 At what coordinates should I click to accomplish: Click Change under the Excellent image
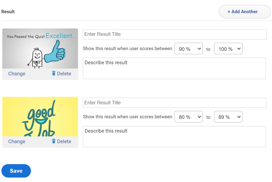[17, 74]
